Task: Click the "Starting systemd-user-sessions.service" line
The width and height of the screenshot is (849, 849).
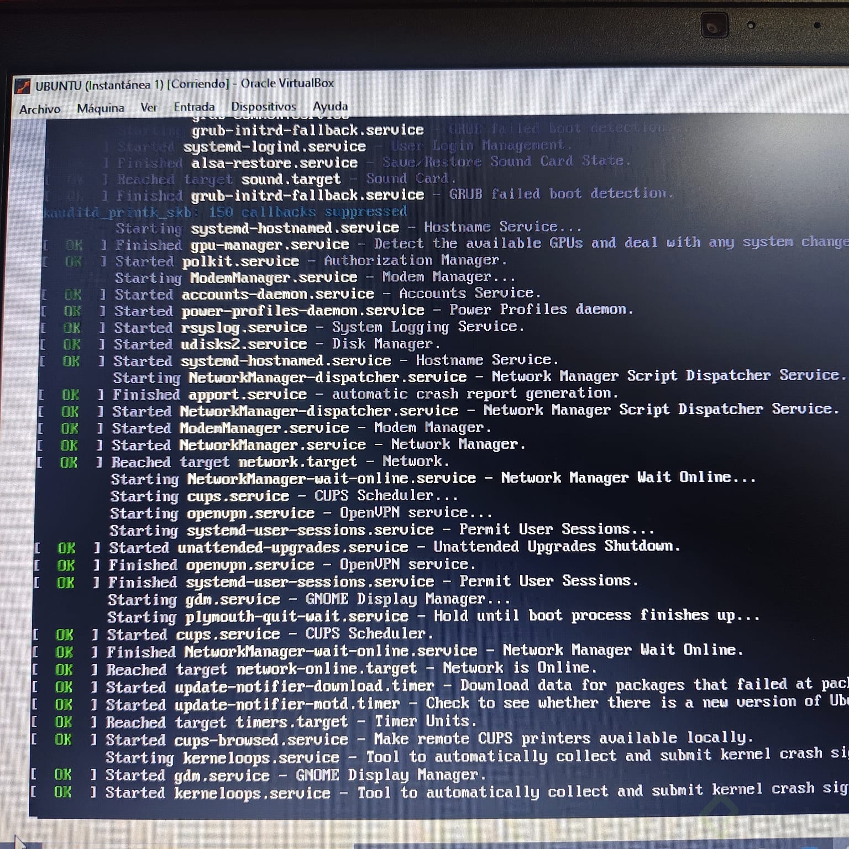Action: 382,530
